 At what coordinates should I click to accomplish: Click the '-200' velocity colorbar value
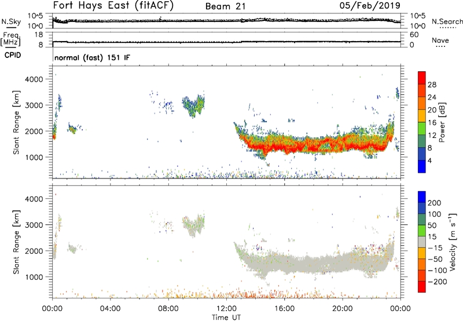click(438, 282)
